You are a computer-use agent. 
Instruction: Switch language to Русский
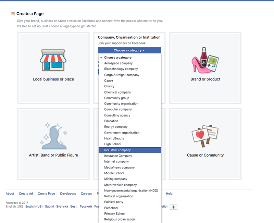pos(86,207)
